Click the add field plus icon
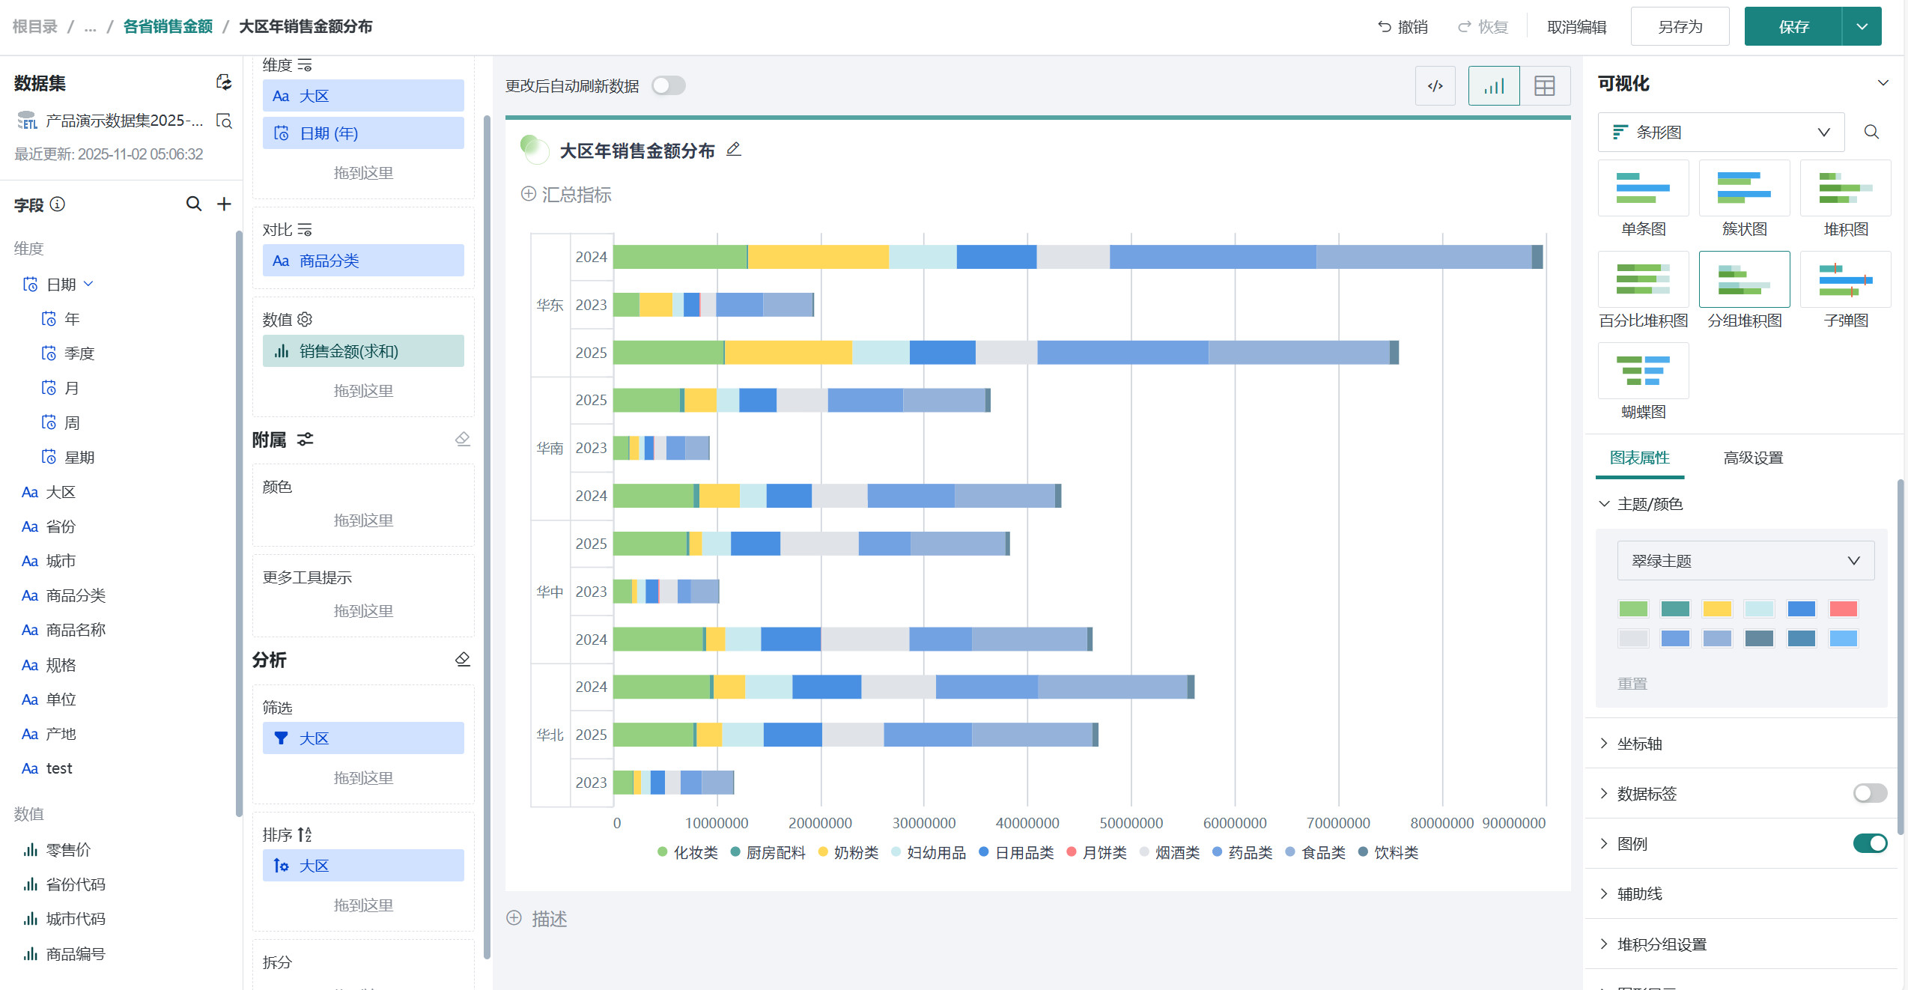 point(224,204)
